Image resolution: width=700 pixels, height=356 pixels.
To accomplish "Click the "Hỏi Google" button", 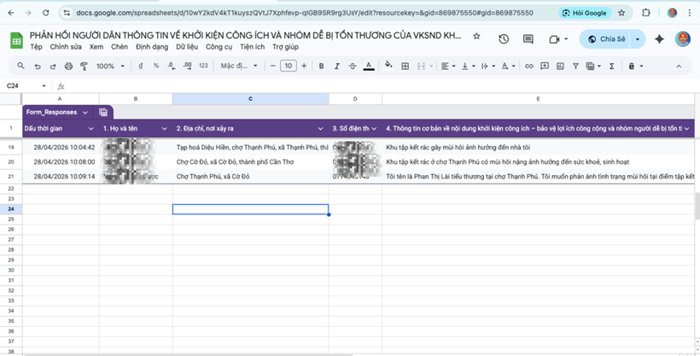I will (586, 13).
